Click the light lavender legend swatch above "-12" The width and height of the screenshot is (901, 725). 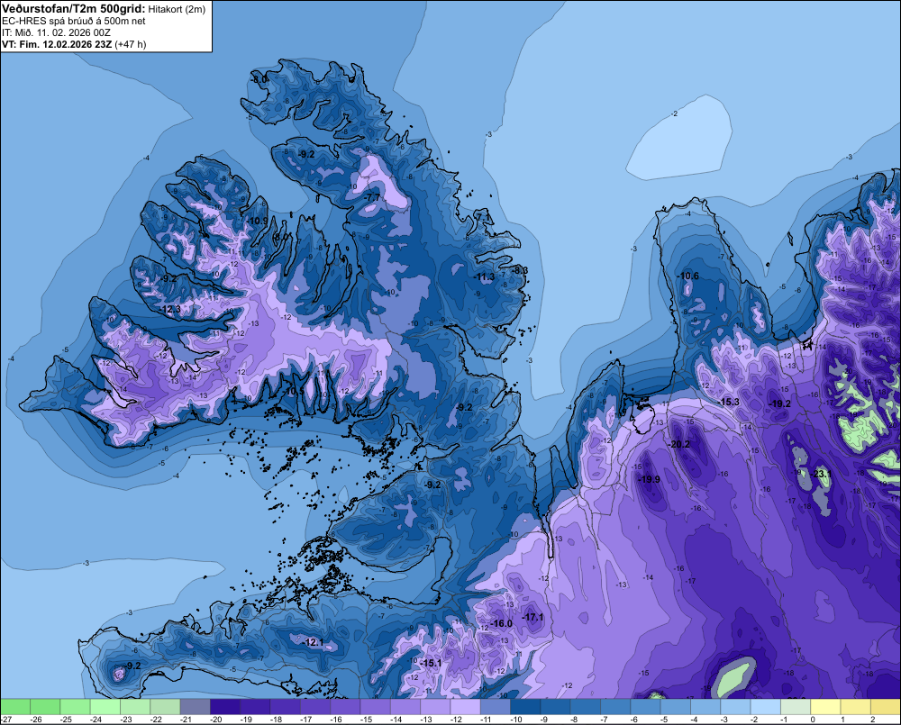tap(465, 706)
